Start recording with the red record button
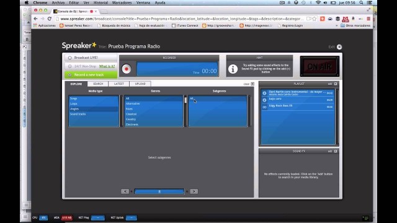This screenshot has height=223, width=397. 127,69
